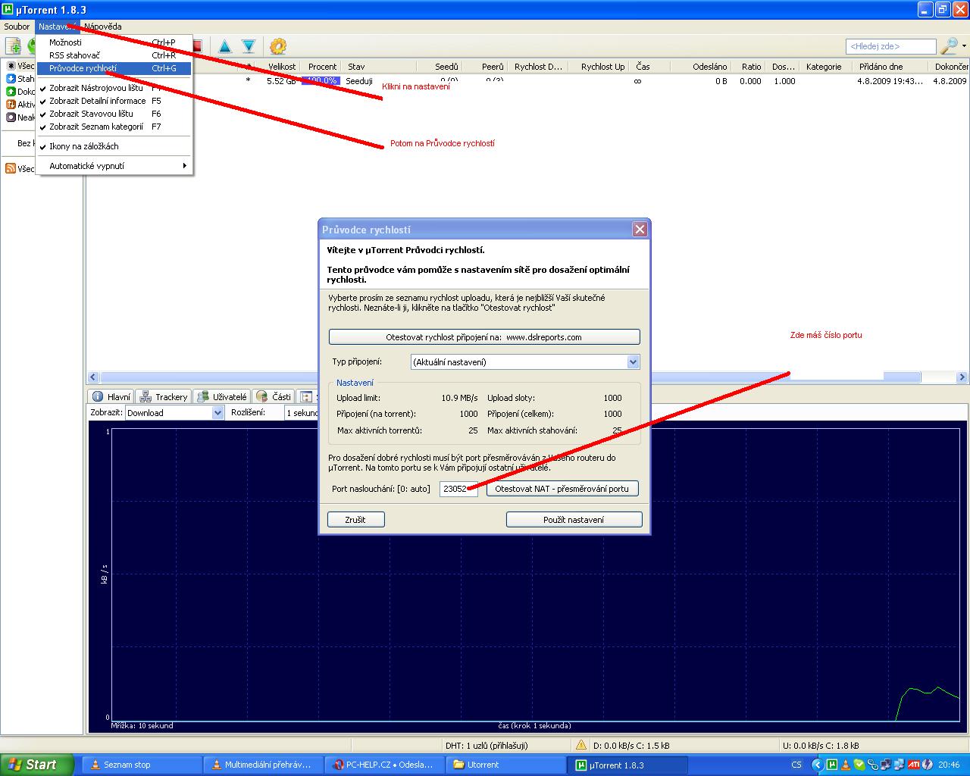Click the network warning icon in status bar
The width and height of the screenshot is (970, 776).
click(x=581, y=746)
